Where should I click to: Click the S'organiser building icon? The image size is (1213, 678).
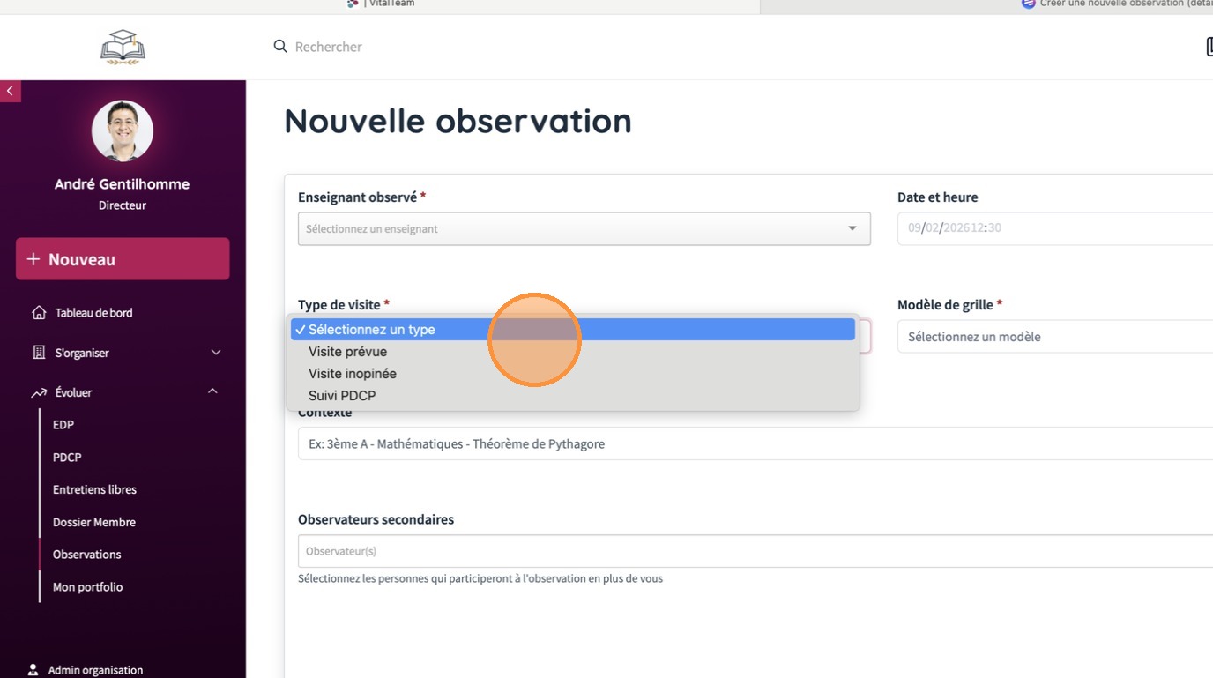tap(39, 353)
